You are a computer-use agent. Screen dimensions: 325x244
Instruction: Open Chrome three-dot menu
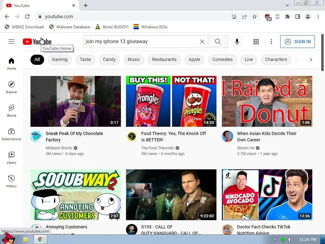(x=318, y=17)
